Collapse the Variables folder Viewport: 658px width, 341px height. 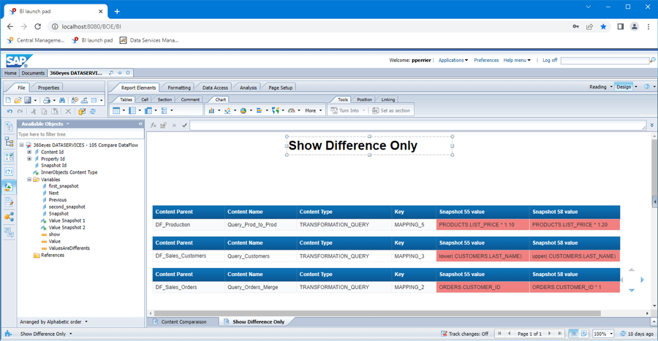point(29,180)
